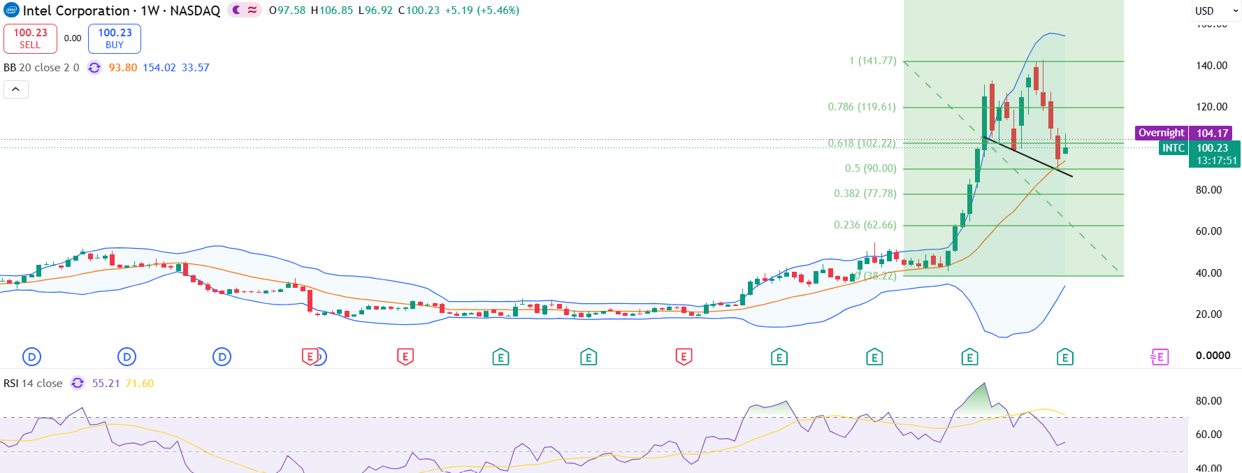Click the pink approximate-data wave icon
The image size is (1242, 473).
coord(252,10)
